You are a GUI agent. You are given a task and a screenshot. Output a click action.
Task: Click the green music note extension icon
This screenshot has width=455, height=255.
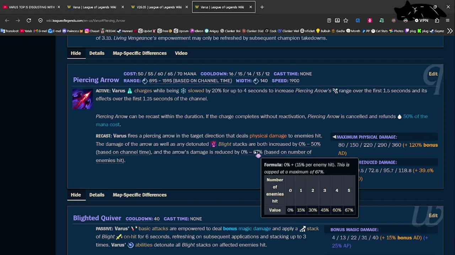[381, 21]
